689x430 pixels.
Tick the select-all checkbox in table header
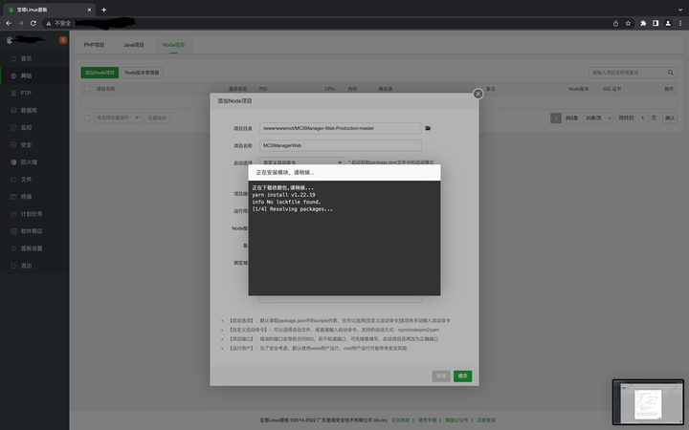pyautogui.click(x=87, y=89)
